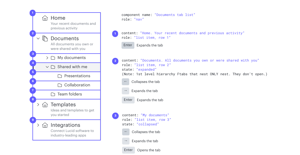Expand the My documents chevron
The image size is (300, 155).
(x=47, y=58)
